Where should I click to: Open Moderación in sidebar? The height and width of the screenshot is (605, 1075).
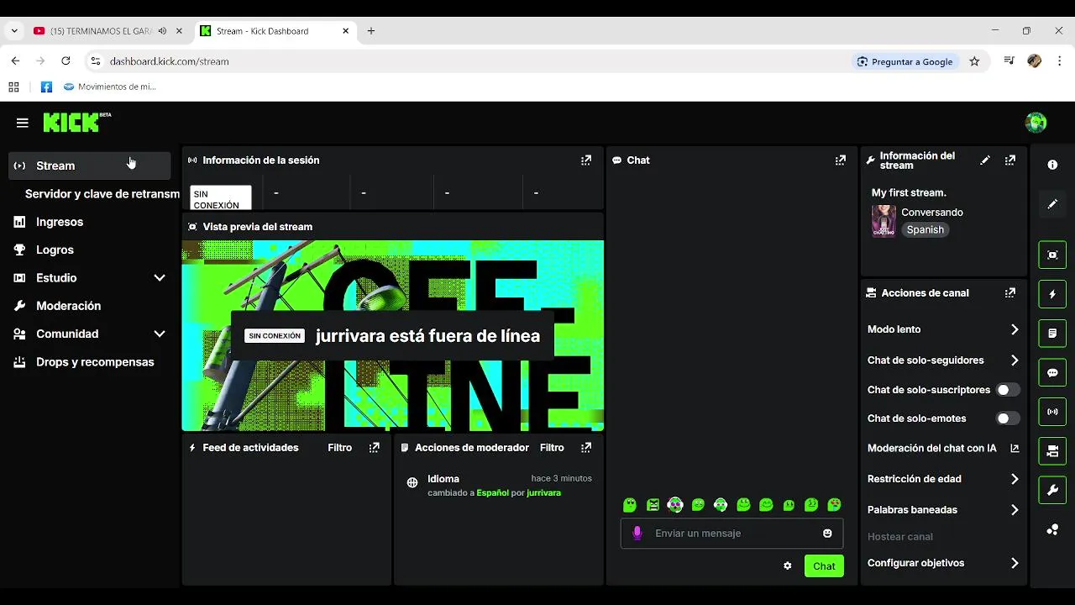(89, 306)
